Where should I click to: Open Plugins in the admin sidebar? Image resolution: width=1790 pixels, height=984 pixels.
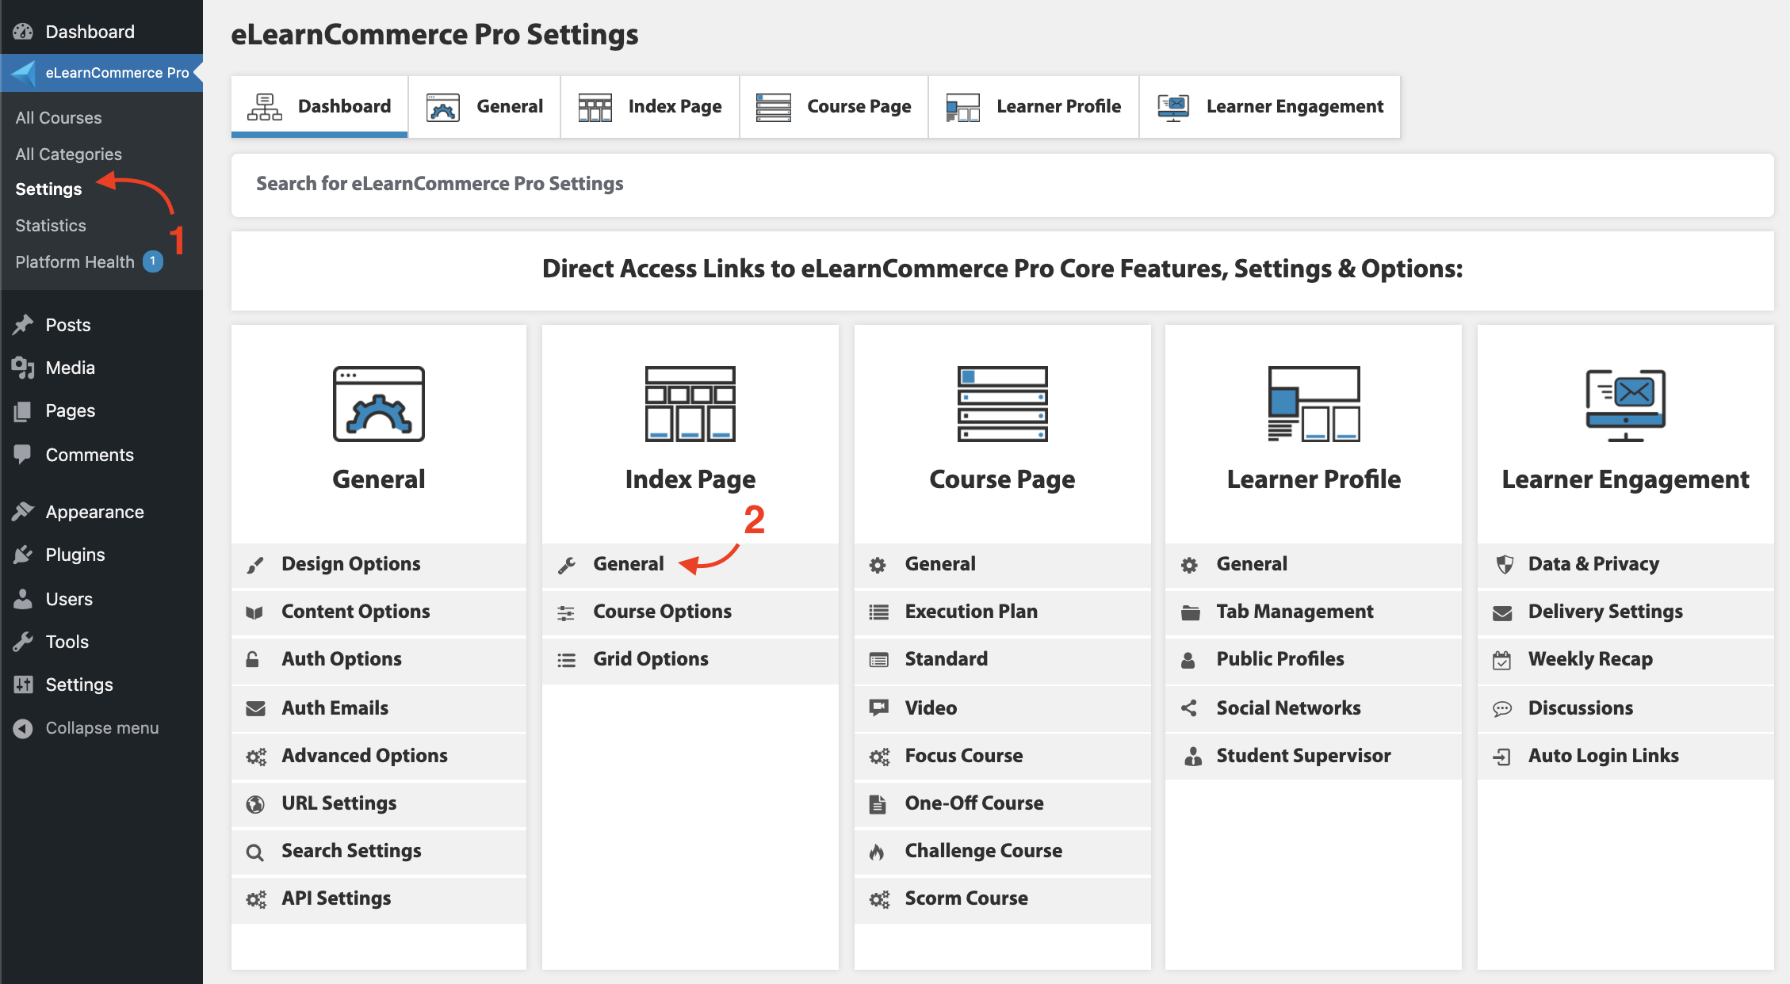click(x=75, y=555)
